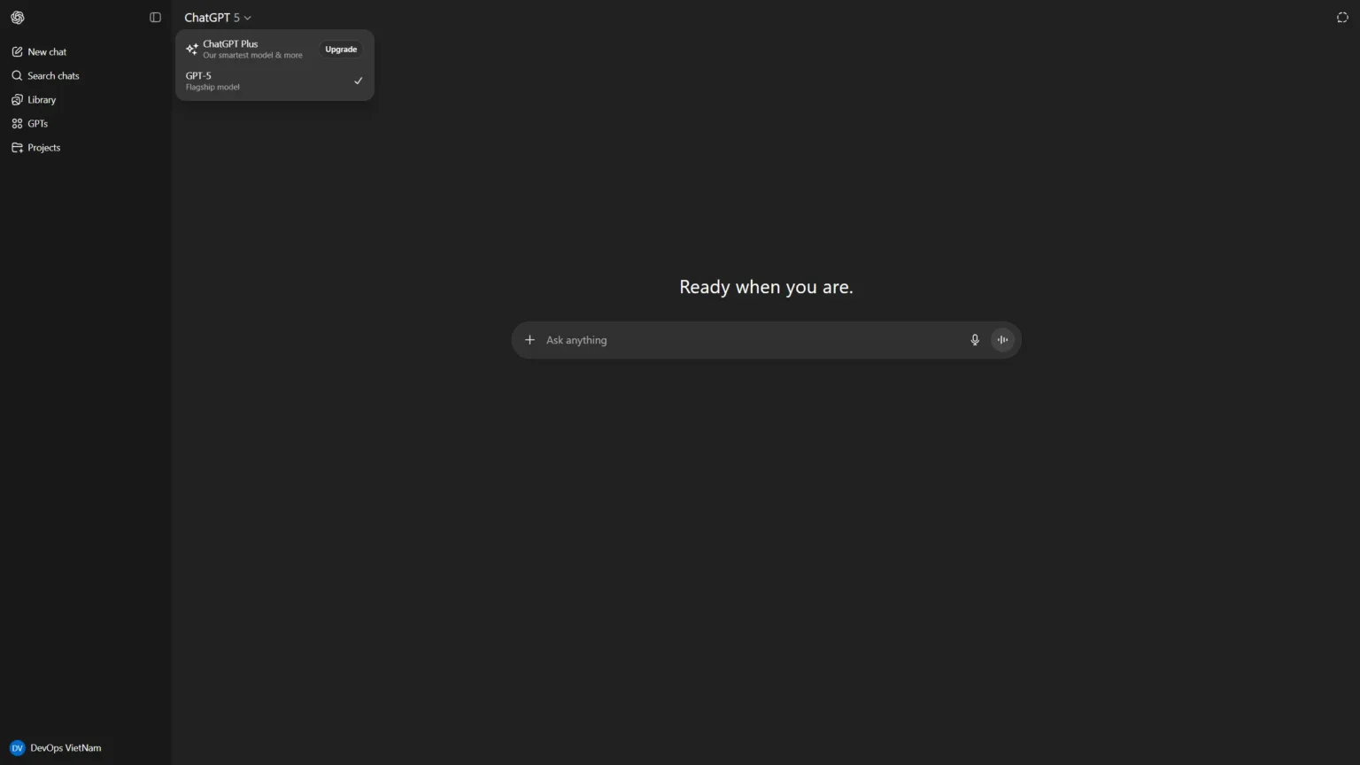Open Projects in the sidebar
The width and height of the screenshot is (1360, 765).
(43, 148)
